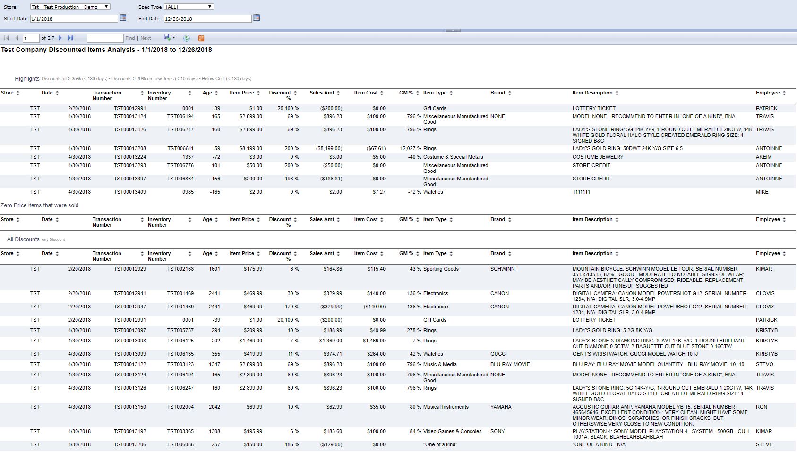The height and width of the screenshot is (452, 797).
Task: Click the BLU-RAY MOVIE brand cell
Action: (510, 364)
